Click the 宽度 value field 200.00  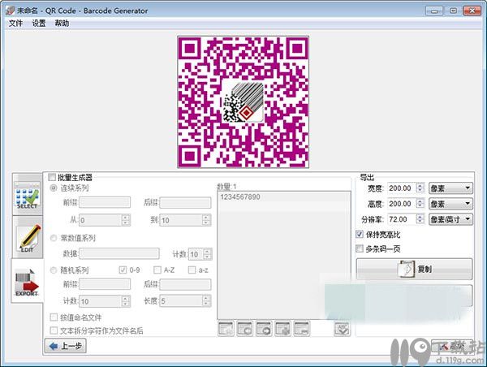point(402,188)
